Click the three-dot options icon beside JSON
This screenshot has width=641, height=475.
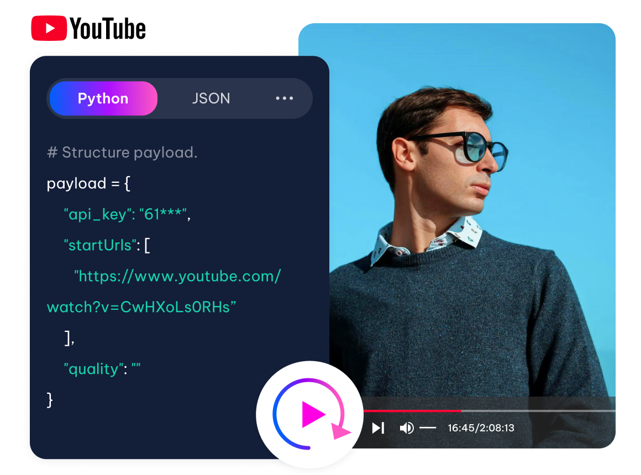(x=284, y=98)
